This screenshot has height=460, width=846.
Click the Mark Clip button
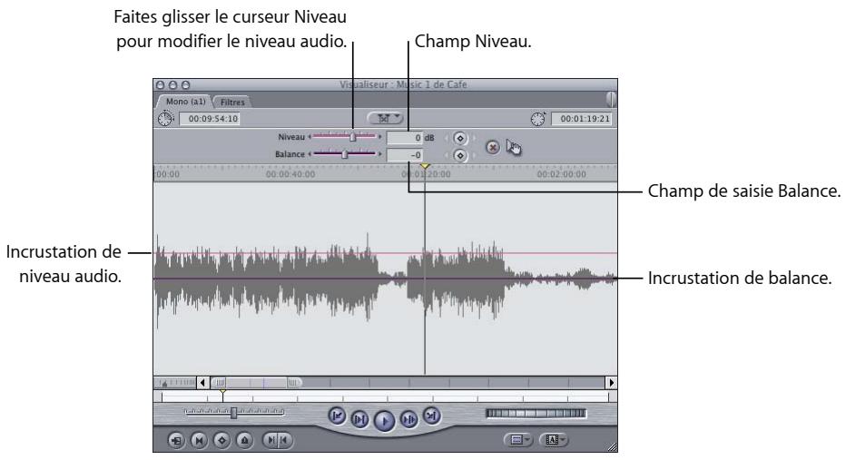199,441
